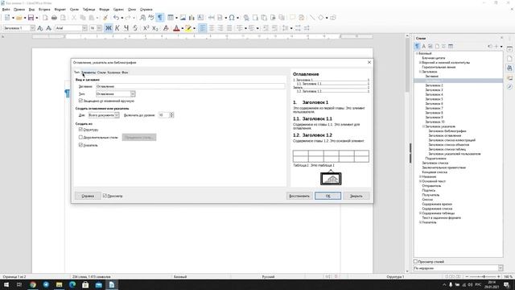Open the Таблица menu

coord(89,10)
